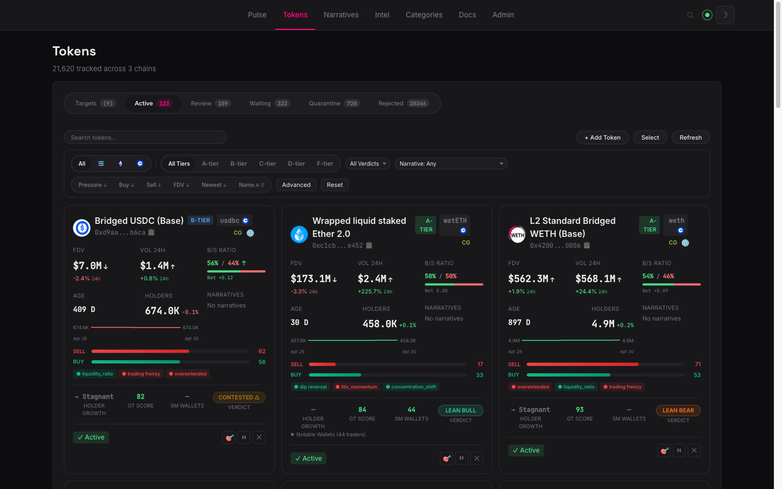Open the Narratives nav tab
This screenshot has height=489, width=782.
[x=341, y=15]
